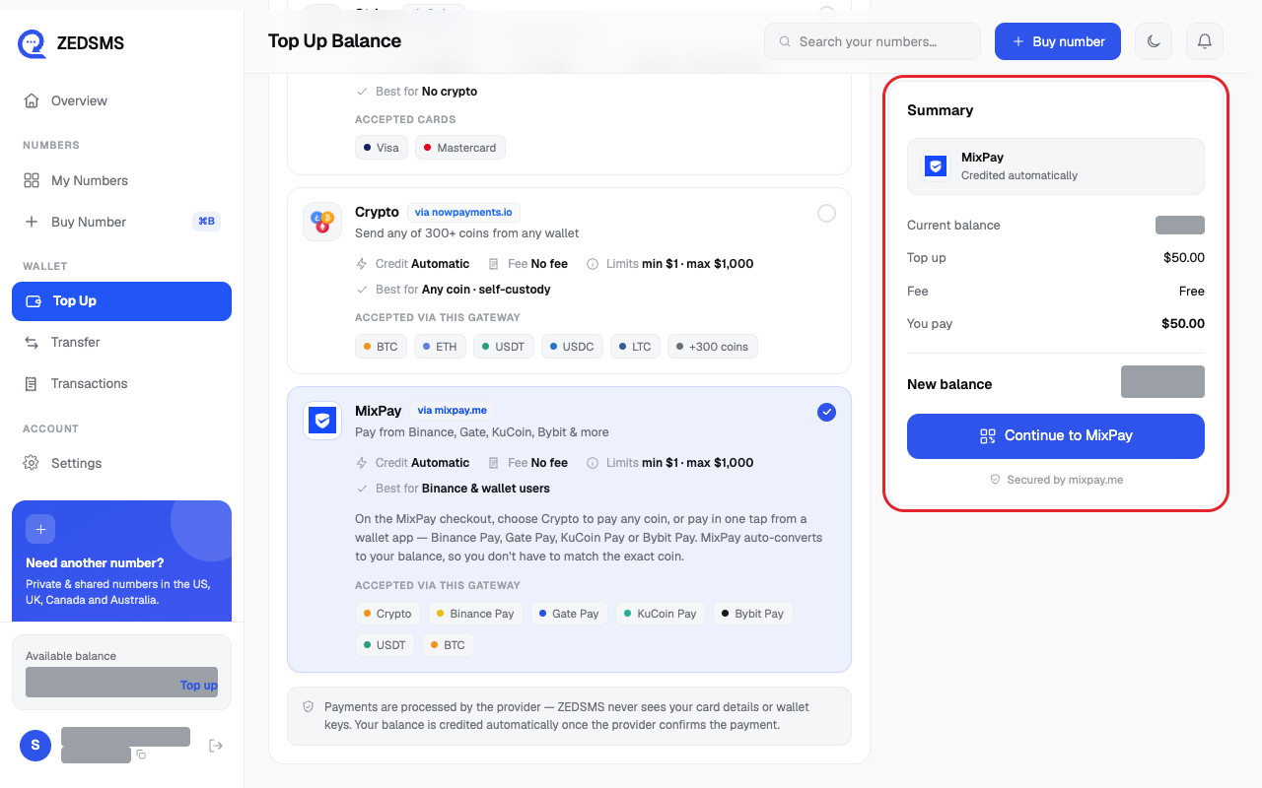Screen dimensions: 1262x788
Task: Click the BTC chip in Crypto gateway
Action: coord(381,347)
